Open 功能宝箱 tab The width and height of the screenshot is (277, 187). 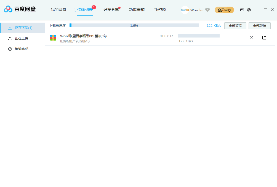pos(137,10)
